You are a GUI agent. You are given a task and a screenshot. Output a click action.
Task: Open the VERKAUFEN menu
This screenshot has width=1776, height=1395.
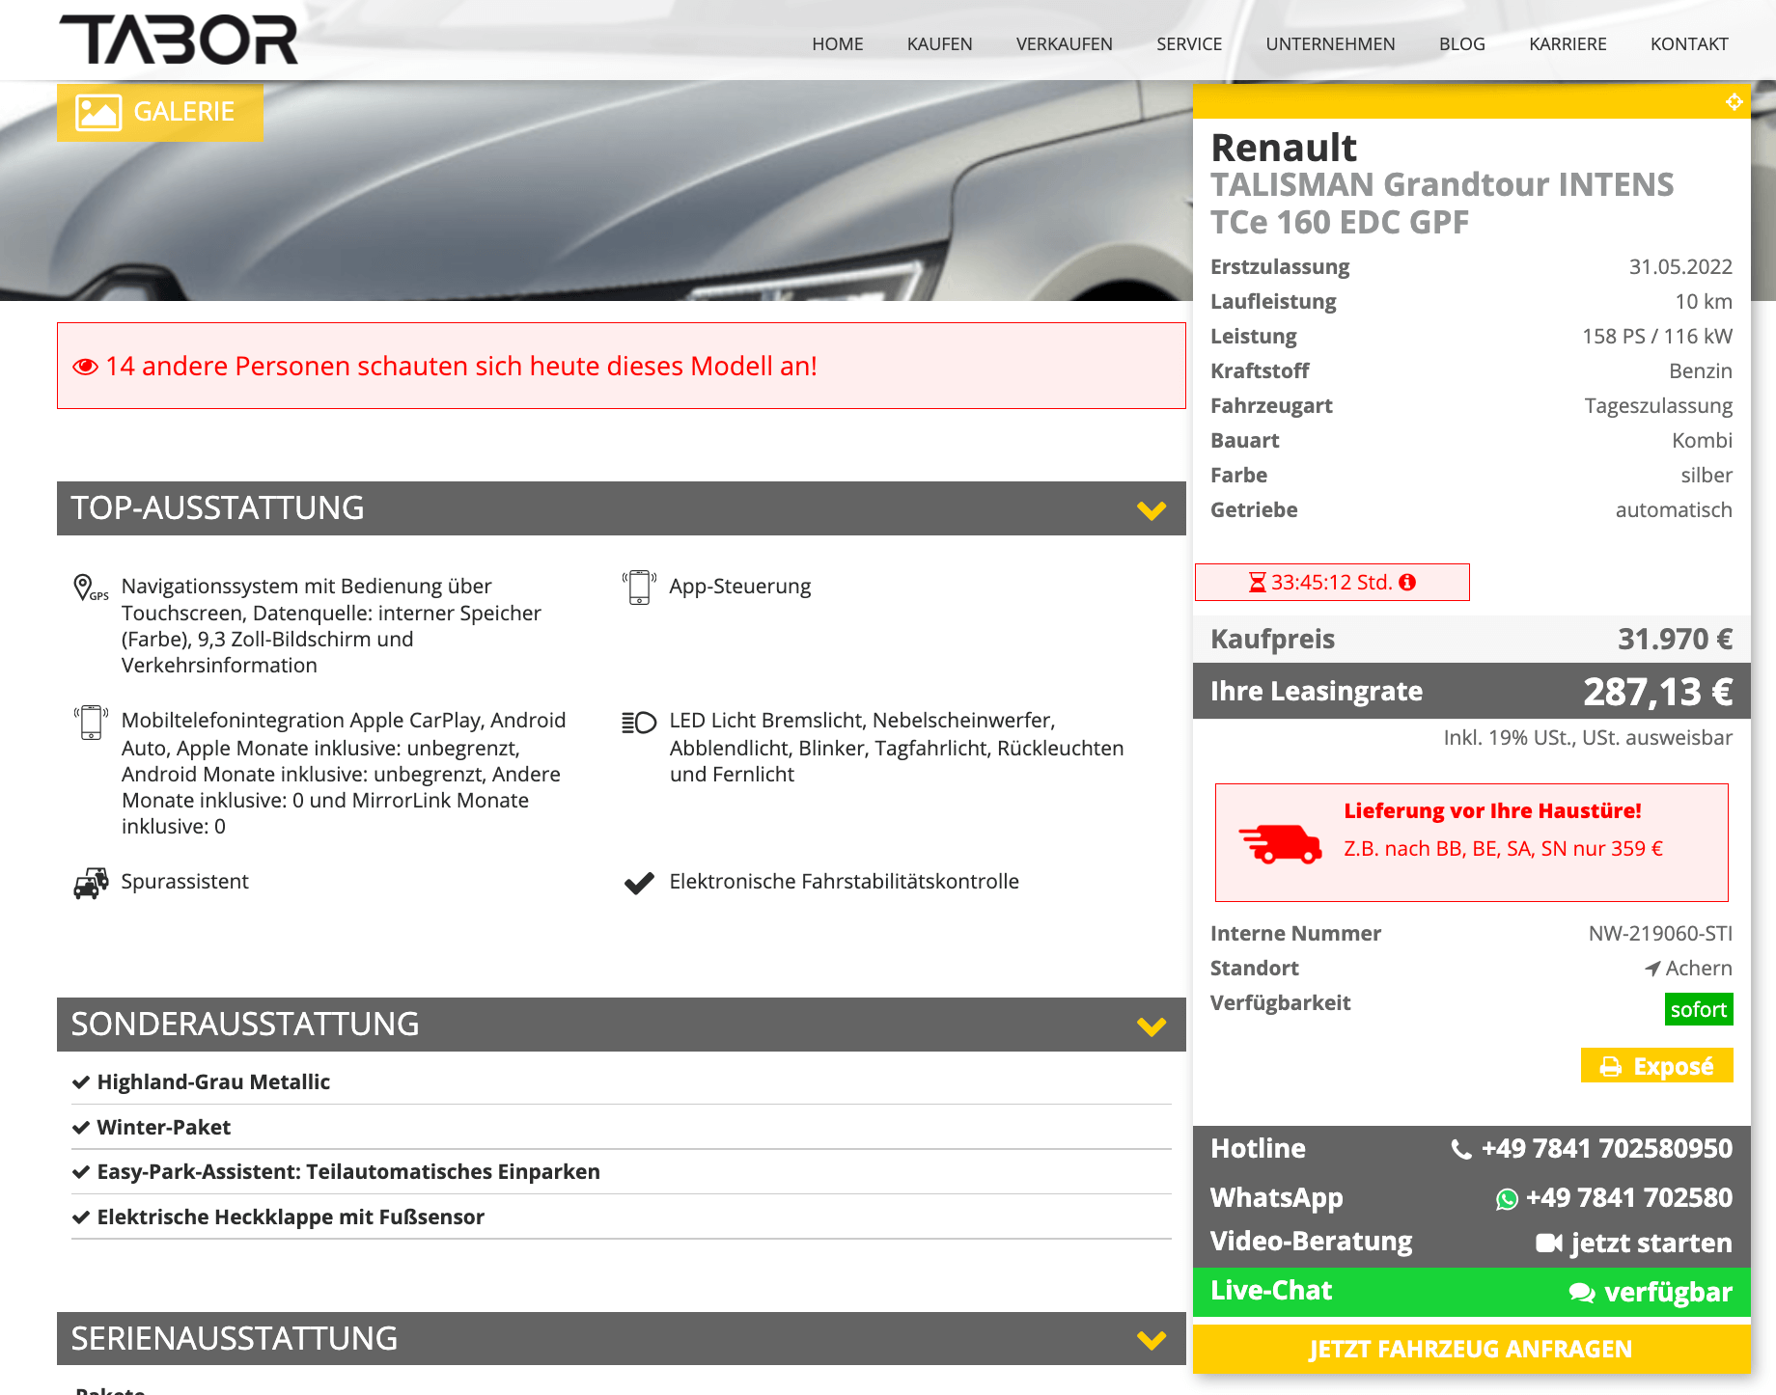tap(1064, 44)
